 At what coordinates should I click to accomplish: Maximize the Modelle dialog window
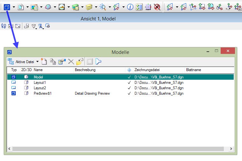click(216, 51)
